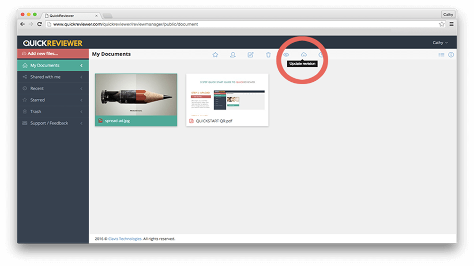This screenshot has width=474, height=266.
Task: Select the QuickReviewer browser tab
Action: pos(71,15)
